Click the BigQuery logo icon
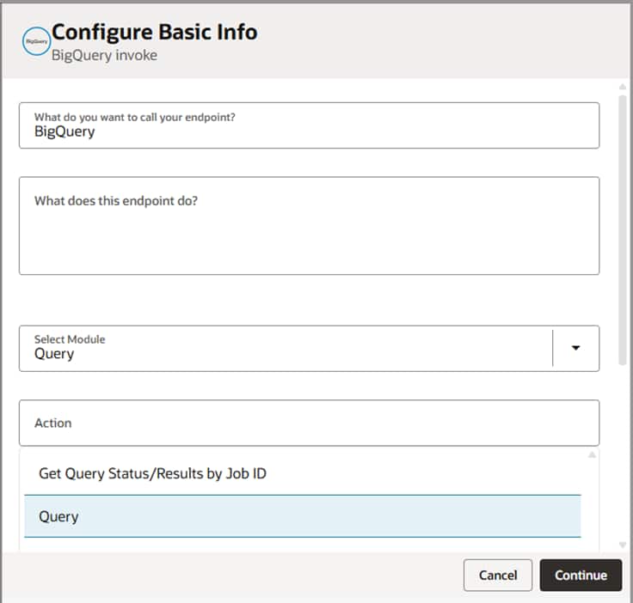Viewport: 633px width, 603px height. [36, 41]
